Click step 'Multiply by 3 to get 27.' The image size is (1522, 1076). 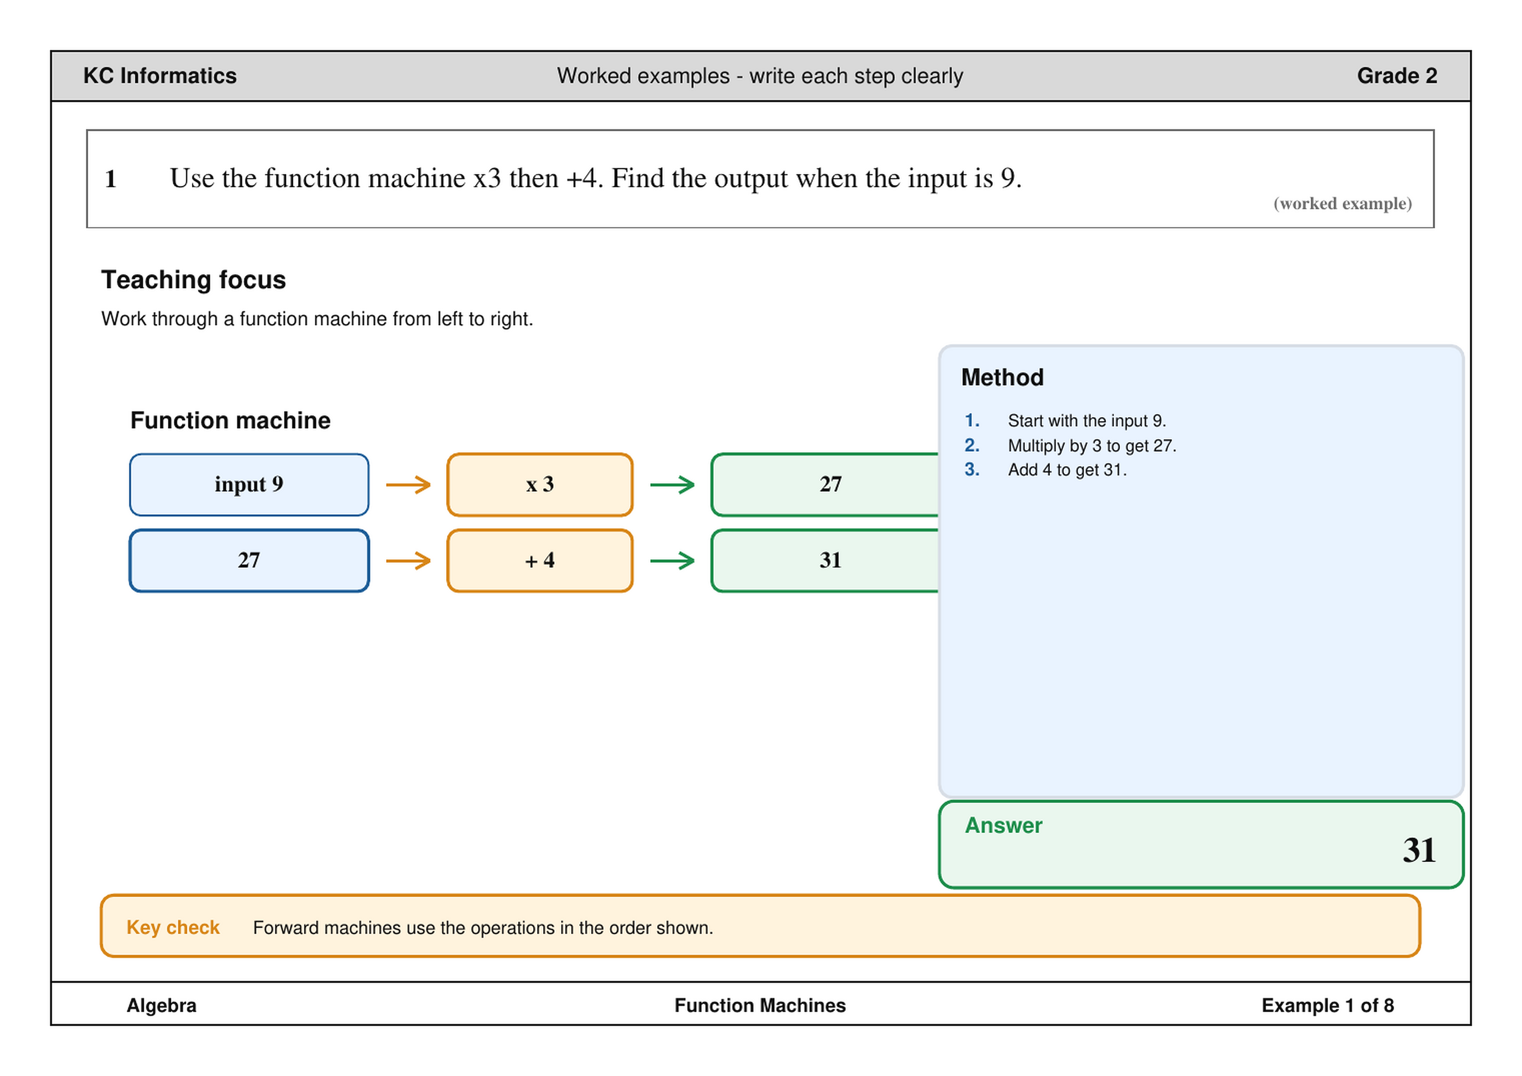pyautogui.click(x=1092, y=445)
